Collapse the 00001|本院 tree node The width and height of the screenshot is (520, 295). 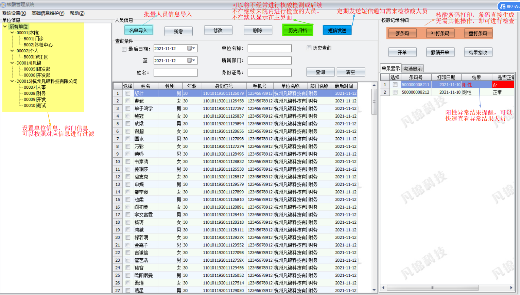coord(12,33)
